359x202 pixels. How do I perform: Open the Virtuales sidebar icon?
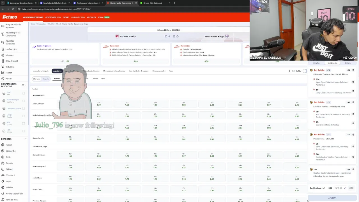click(3, 67)
